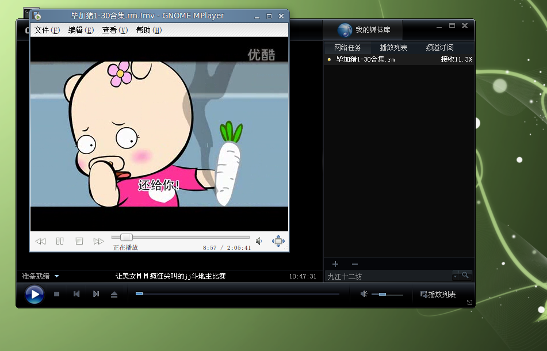This screenshot has height=351, width=547.
Task: Fast forward the video in GNOME MPlayer
Action: (x=99, y=241)
